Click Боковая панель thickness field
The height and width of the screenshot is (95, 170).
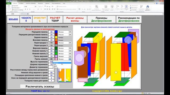[51, 40]
